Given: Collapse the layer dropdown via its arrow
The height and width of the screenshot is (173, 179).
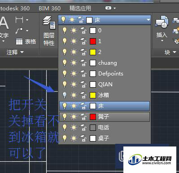Looking at the screenshot, I should pyautogui.click(x=148, y=20).
